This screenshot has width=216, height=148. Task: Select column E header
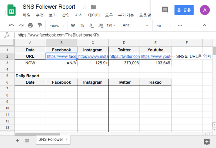tap(156, 43)
